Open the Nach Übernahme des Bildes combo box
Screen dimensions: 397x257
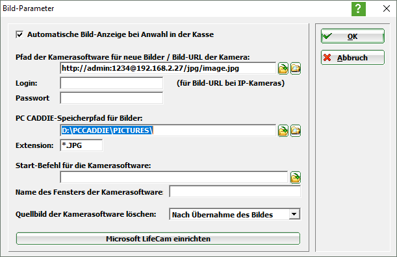pyautogui.click(x=235, y=214)
